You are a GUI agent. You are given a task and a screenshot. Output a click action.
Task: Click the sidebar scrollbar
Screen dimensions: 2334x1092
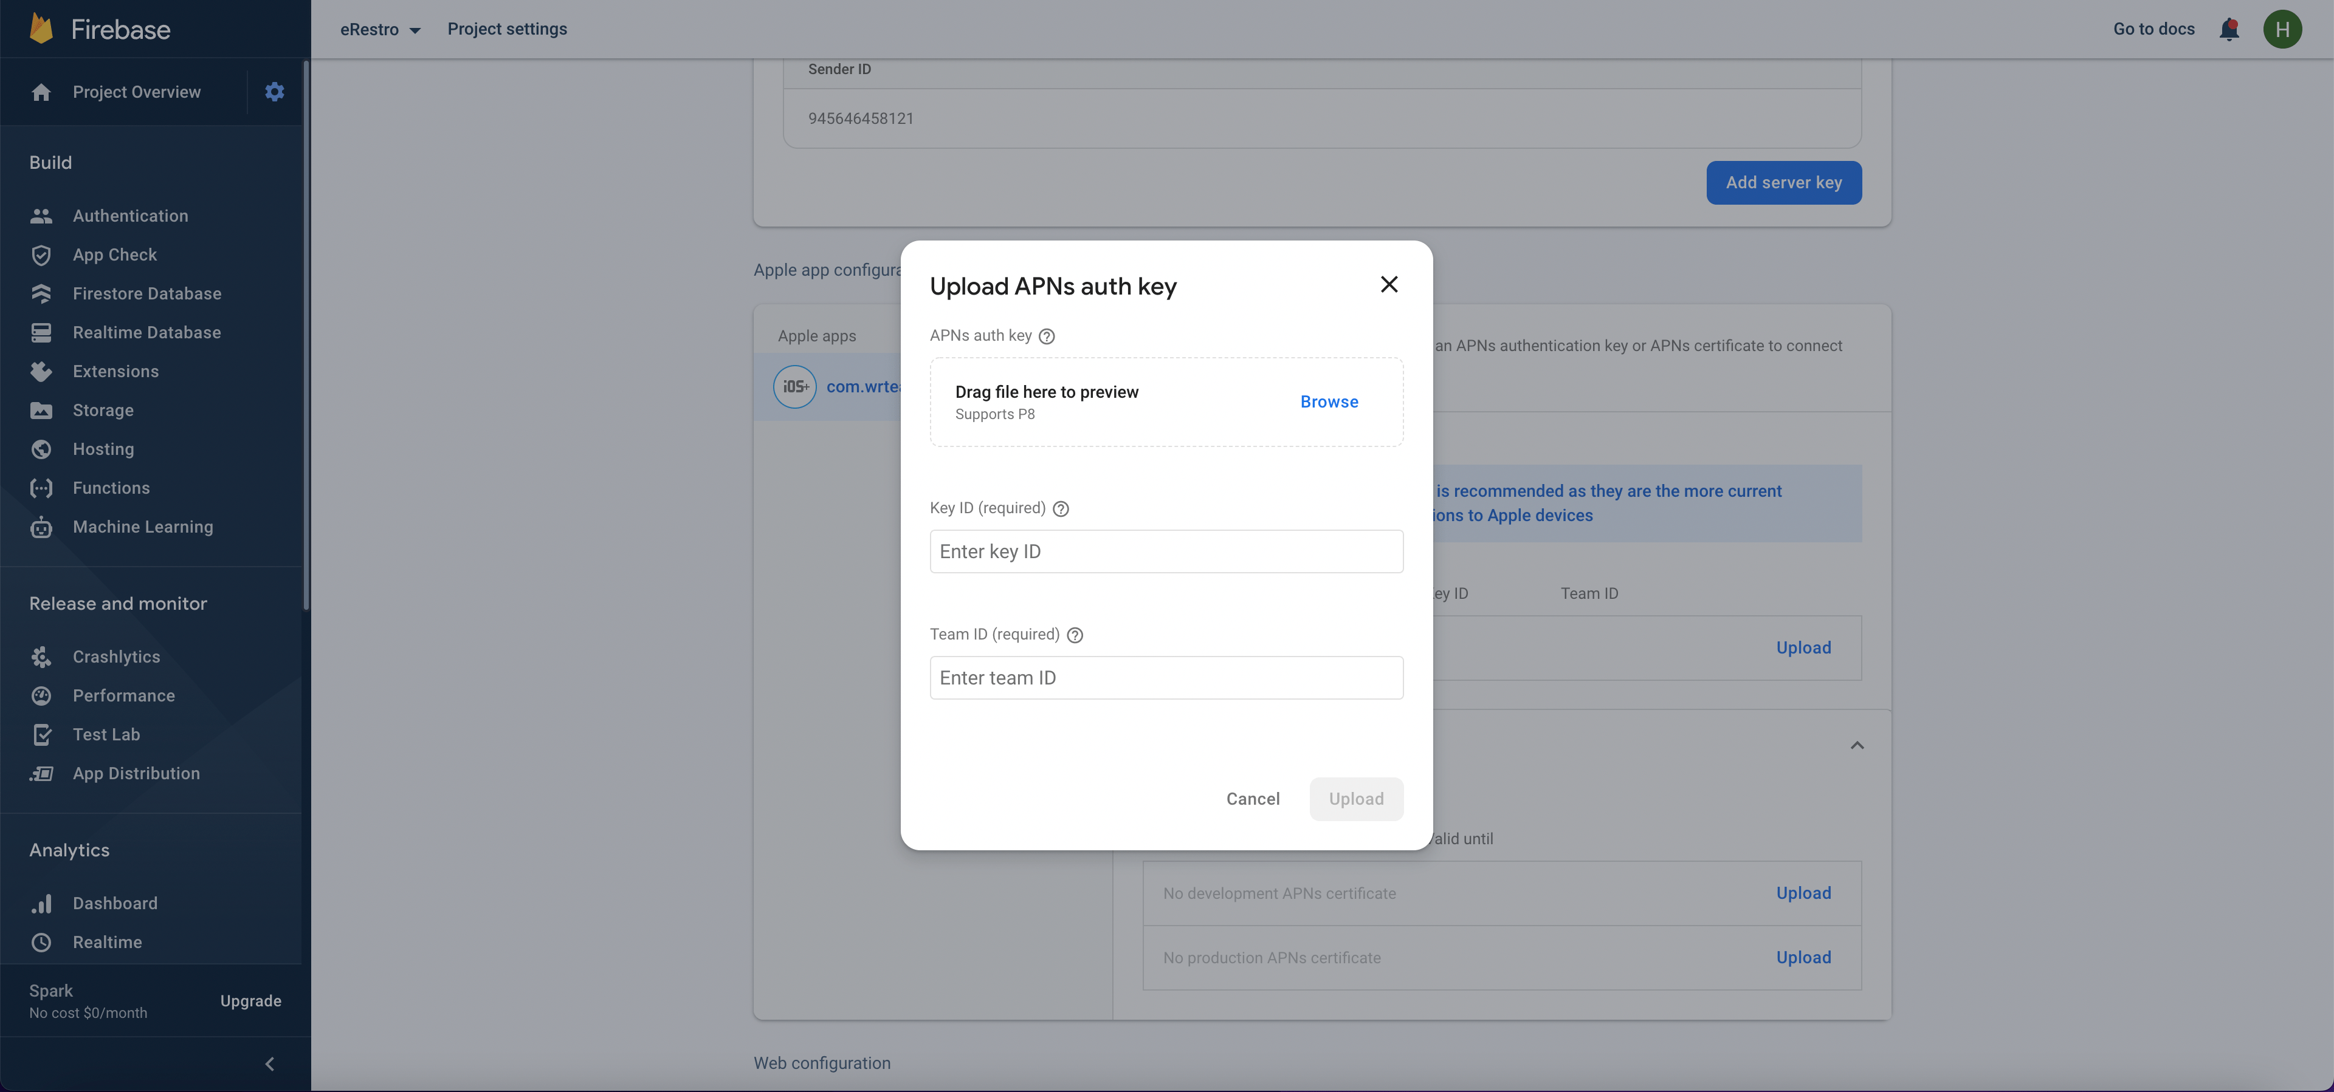pyautogui.click(x=306, y=335)
